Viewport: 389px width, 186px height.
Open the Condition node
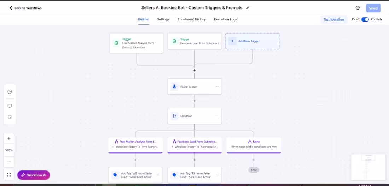(x=194, y=116)
